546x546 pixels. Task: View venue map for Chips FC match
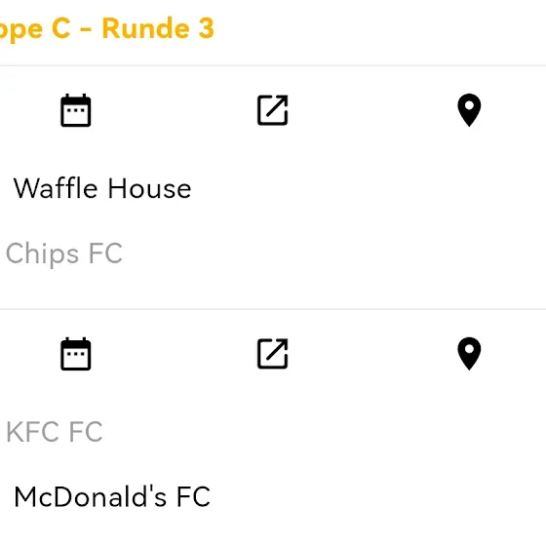click(x=469, y=110)
